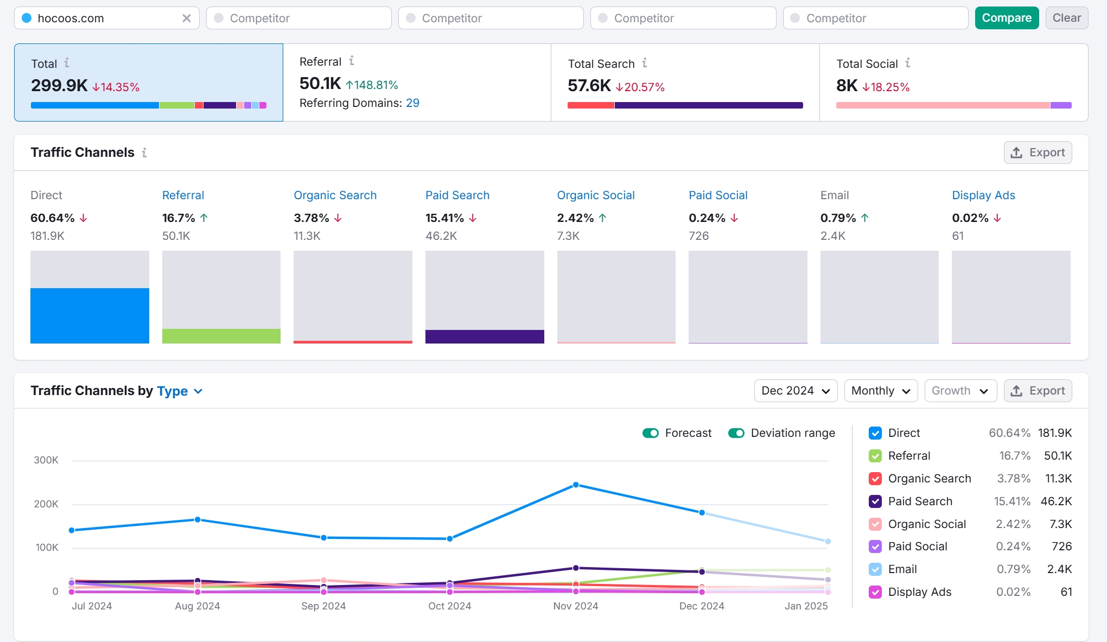
Task: Disable the Deviation range toggle
Action: 736,433
